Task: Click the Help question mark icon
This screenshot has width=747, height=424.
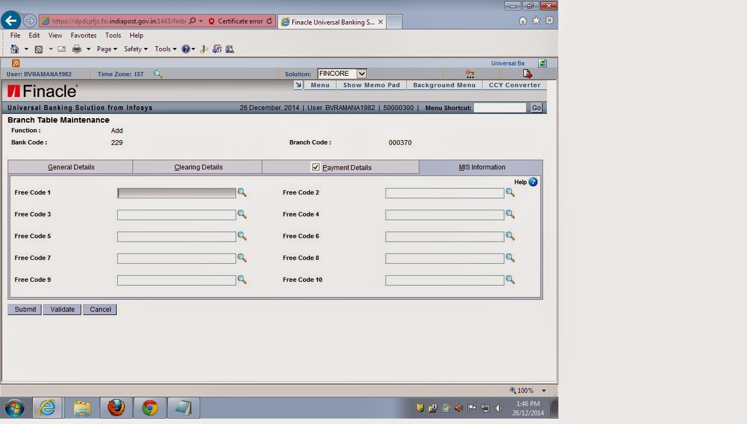Action: [532, 182]
